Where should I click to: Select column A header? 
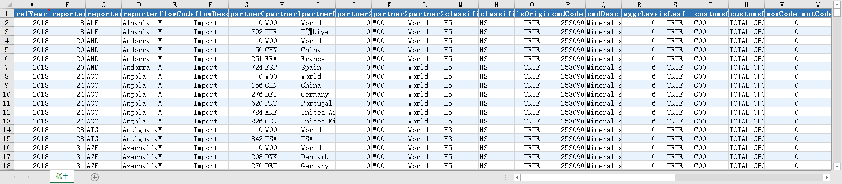(32, 5)
